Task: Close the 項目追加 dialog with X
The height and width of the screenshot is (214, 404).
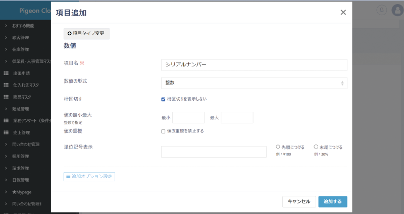Action: tap(343, 13)
